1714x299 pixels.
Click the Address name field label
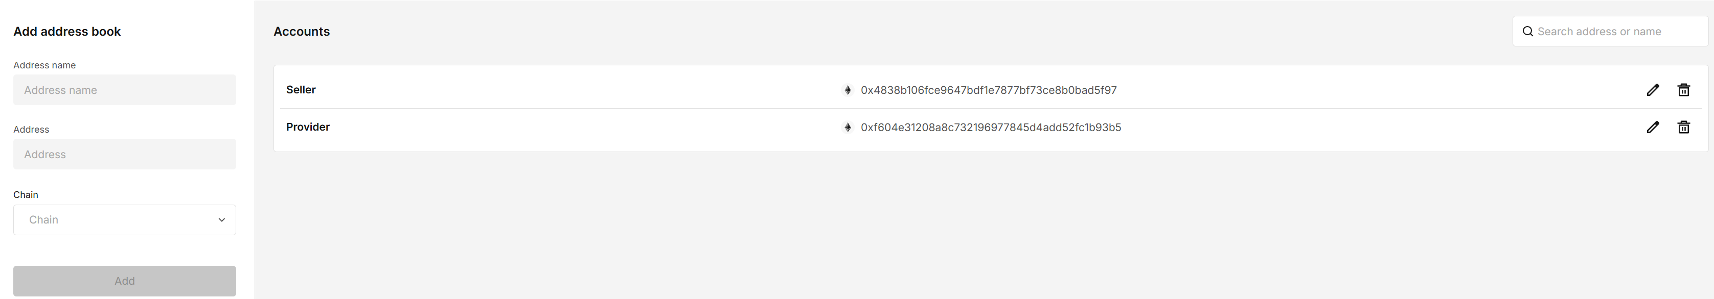point(44,65)
